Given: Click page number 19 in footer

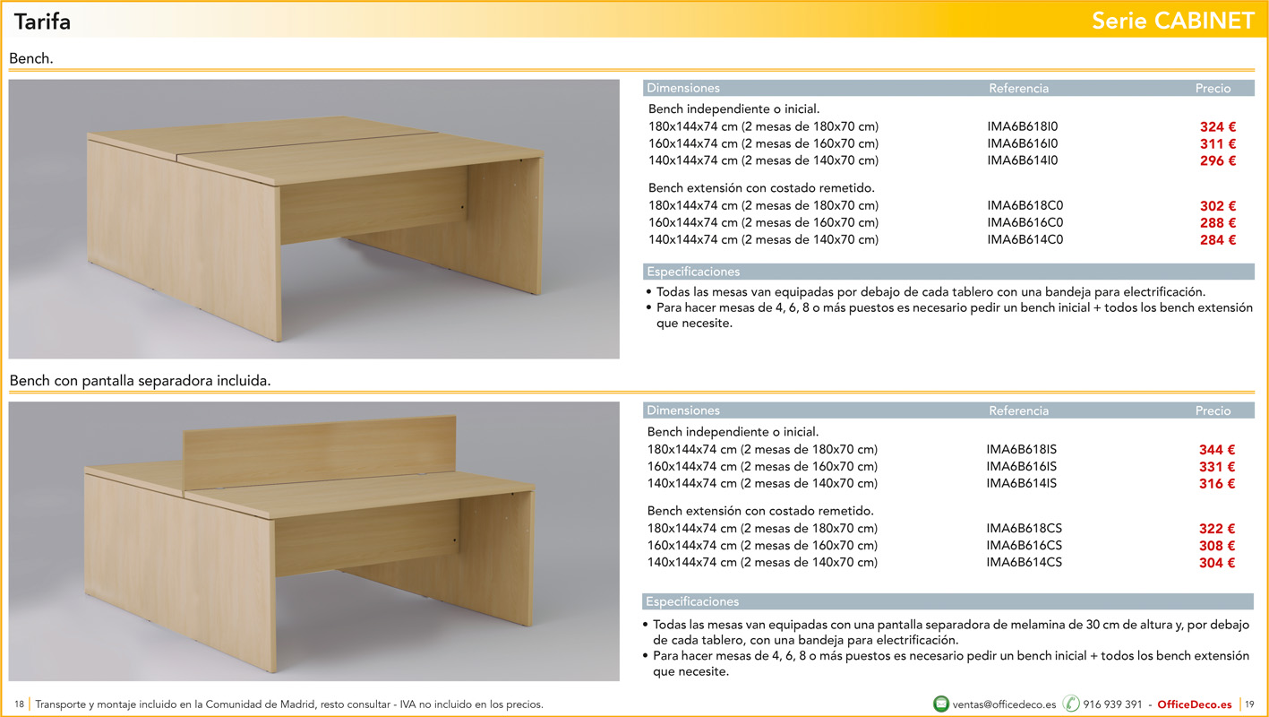Looking at the screenshot, I should (1249, 704).
